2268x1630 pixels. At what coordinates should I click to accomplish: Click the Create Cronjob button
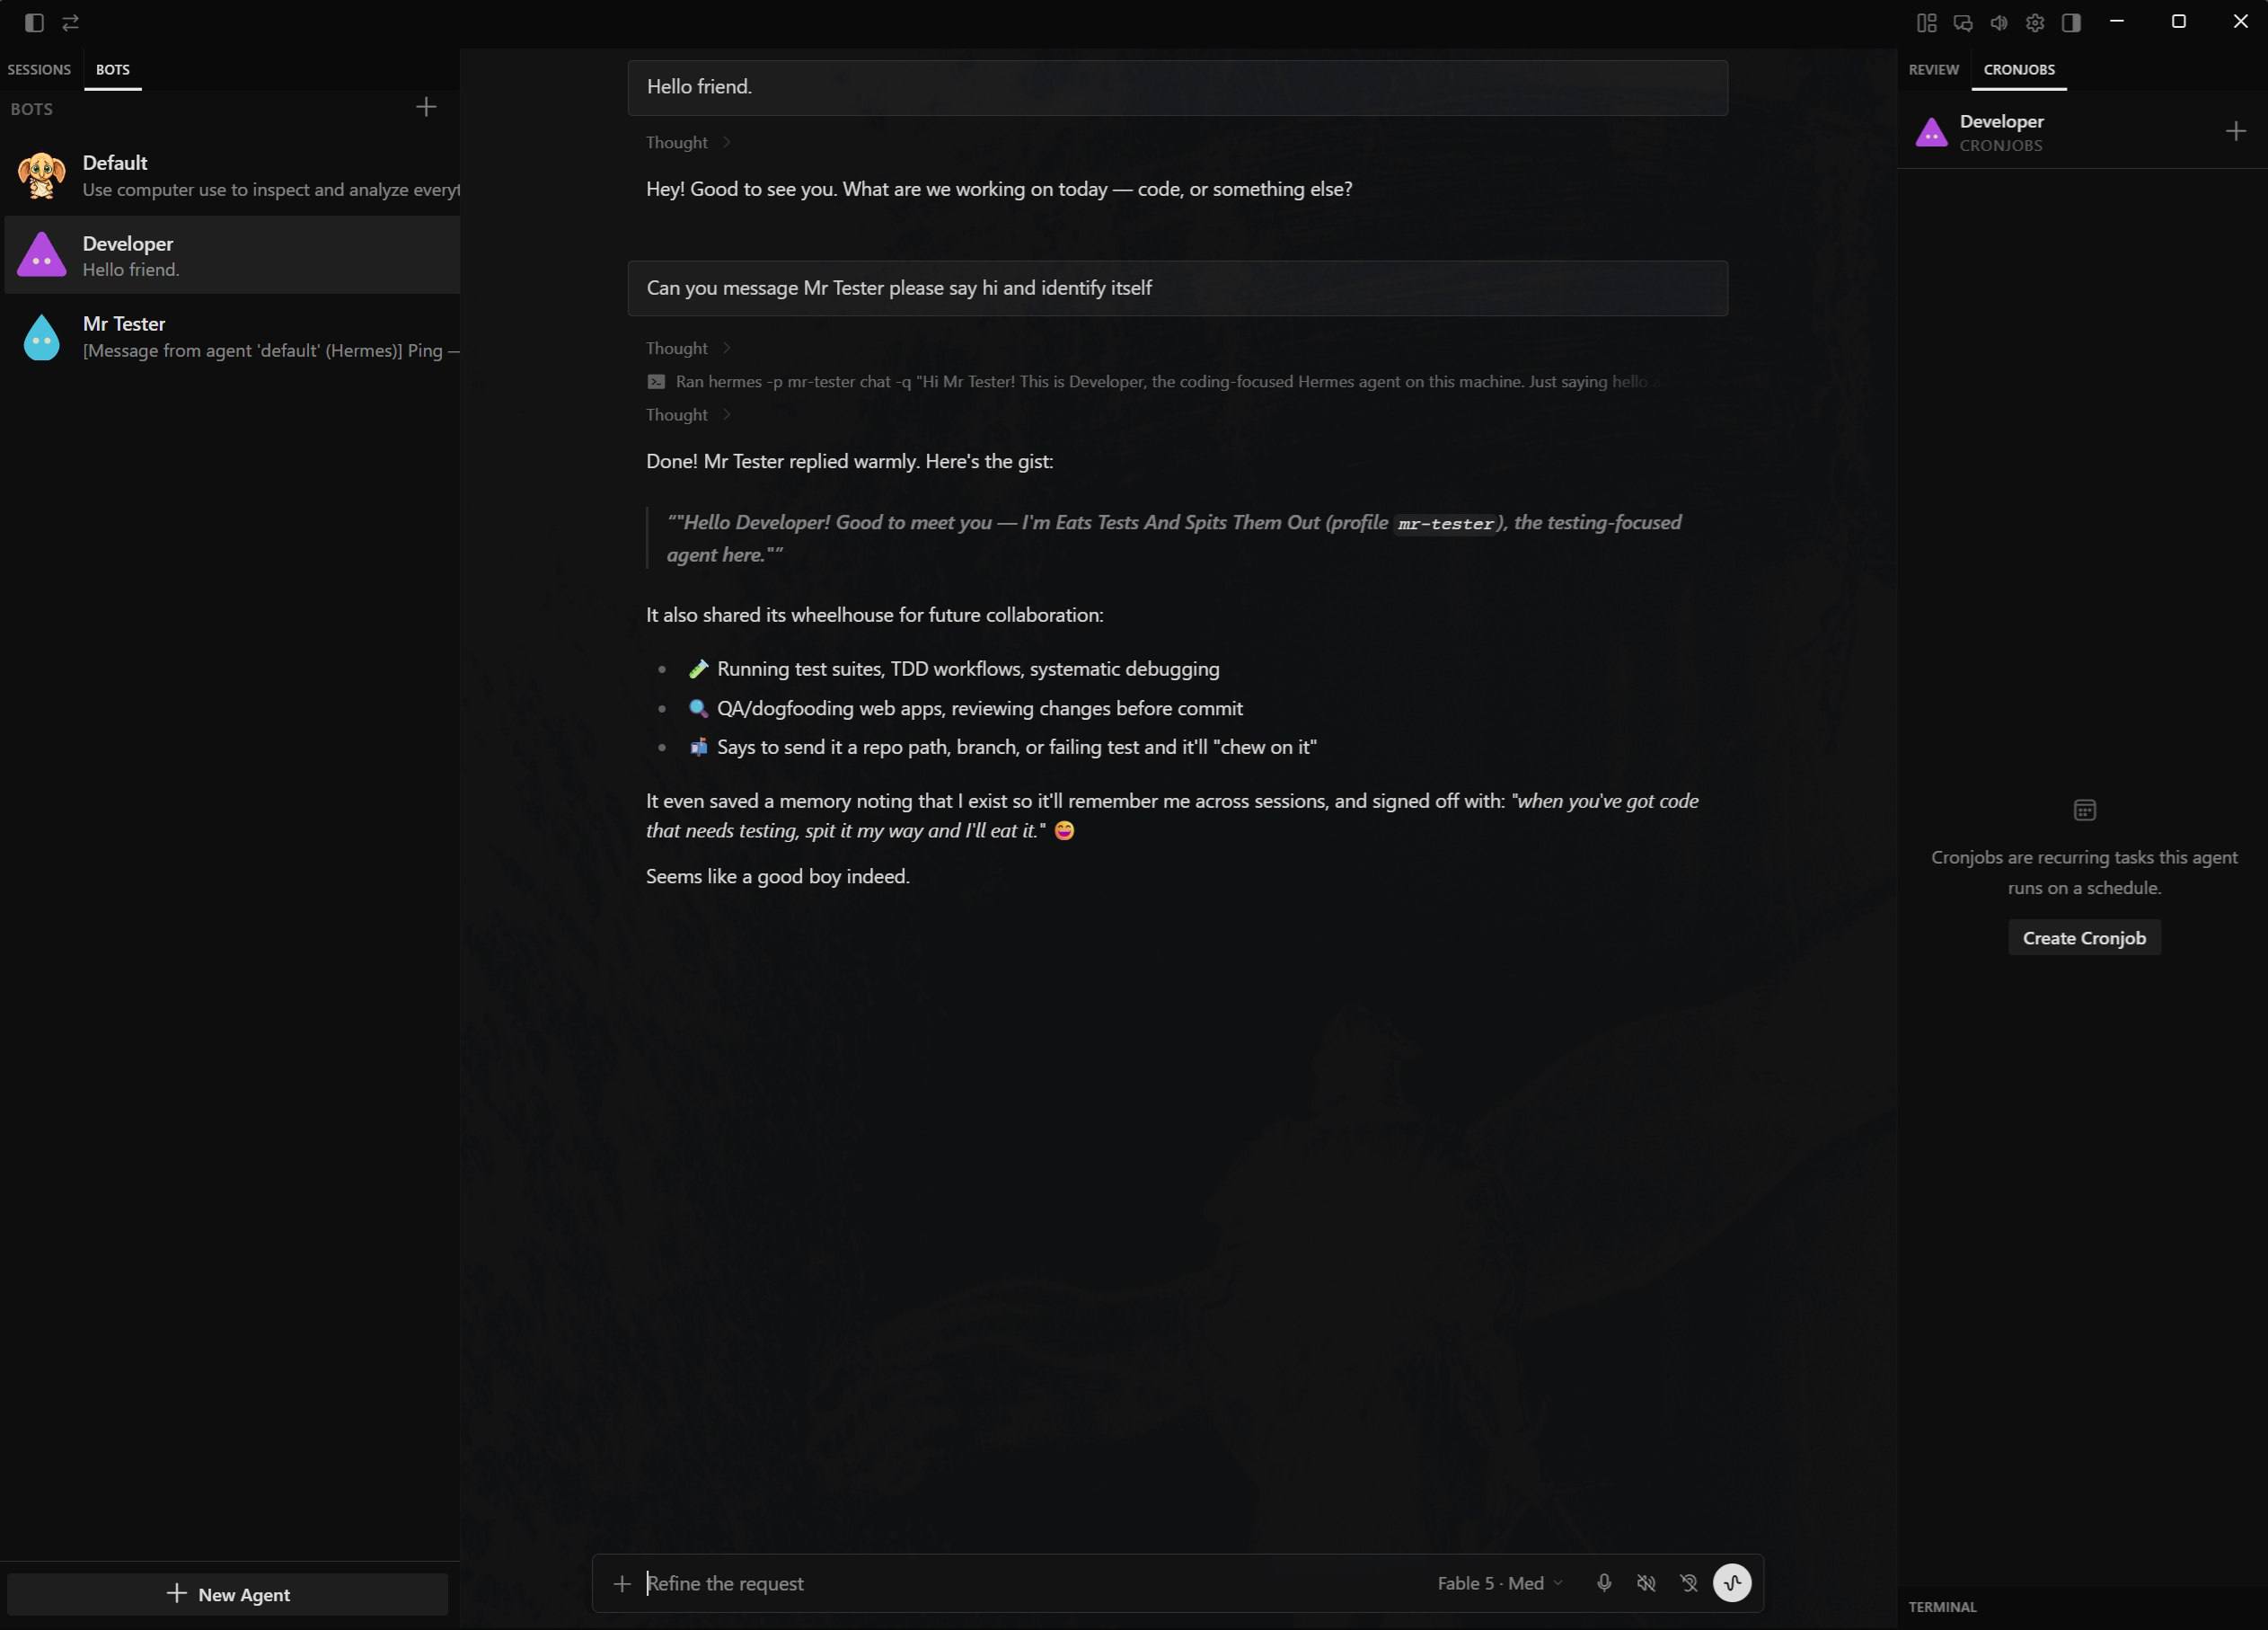pyautogui.click(x=2084, y=937)
